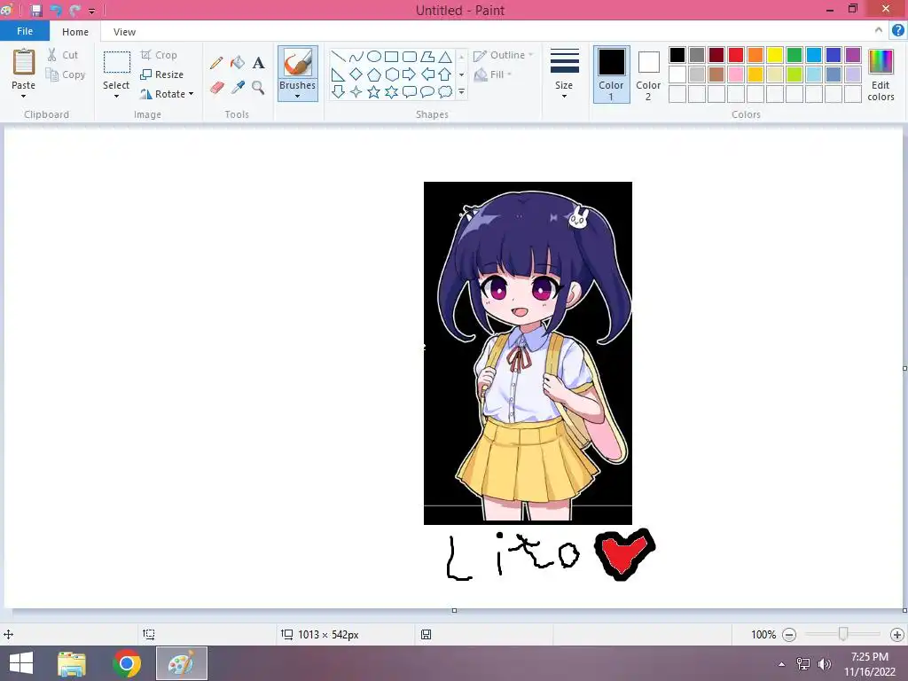Image resolution: width=908 pixels, height=681 pixels.
Task: Choose the Rectangle shape
Action: point(391,57)
